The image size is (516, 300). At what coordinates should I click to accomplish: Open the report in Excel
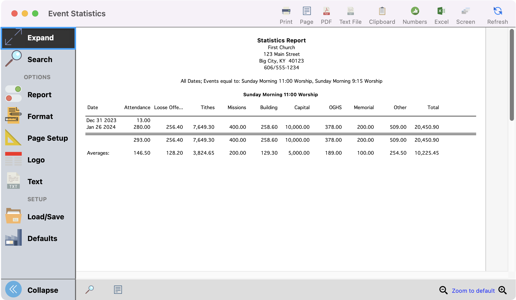coord(441,15)
